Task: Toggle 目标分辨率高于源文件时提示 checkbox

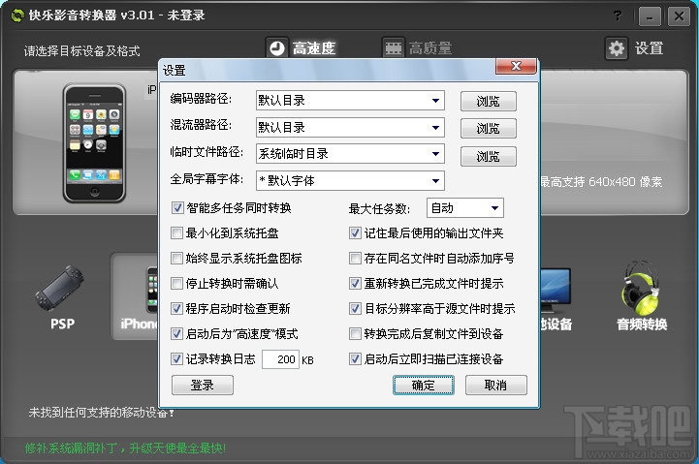Action: [x=355, y=309]
